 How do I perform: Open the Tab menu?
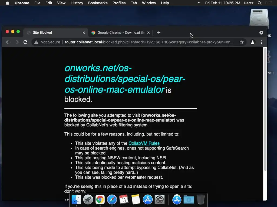click(x=134, y=3)
